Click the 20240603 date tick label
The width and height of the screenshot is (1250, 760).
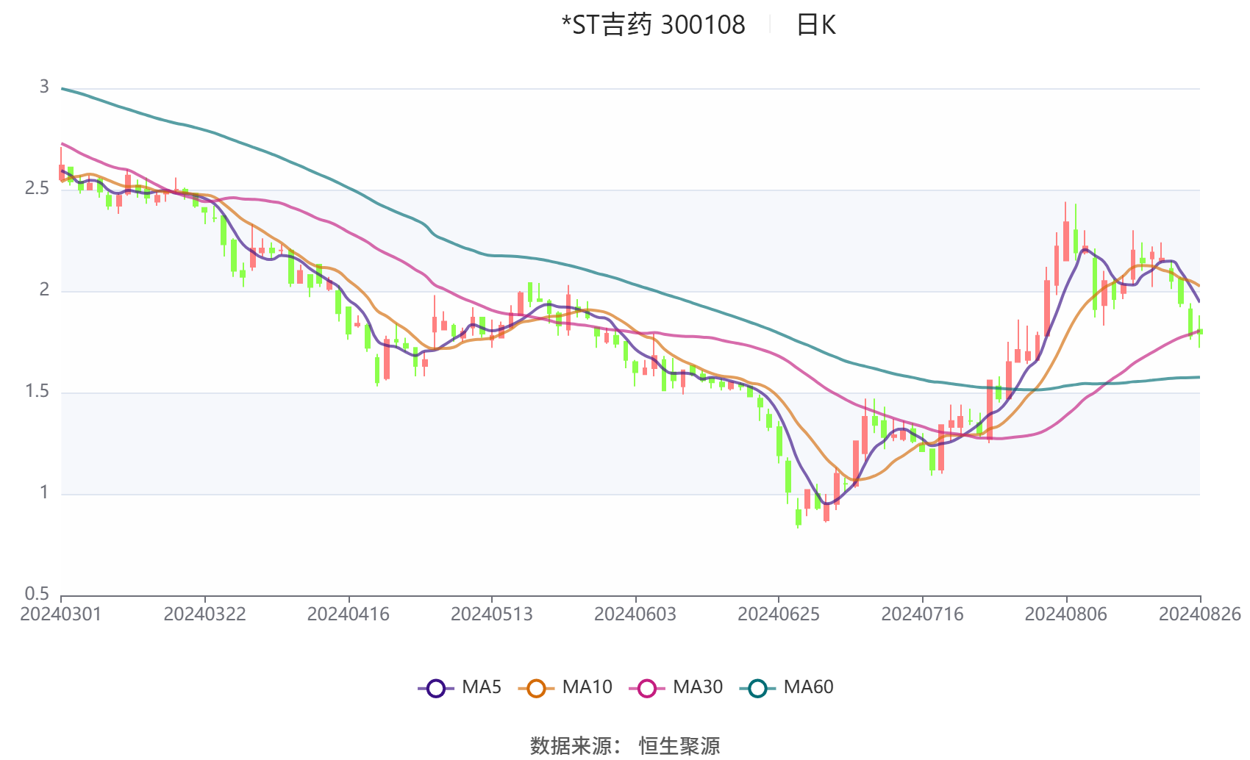coord(635,614)
